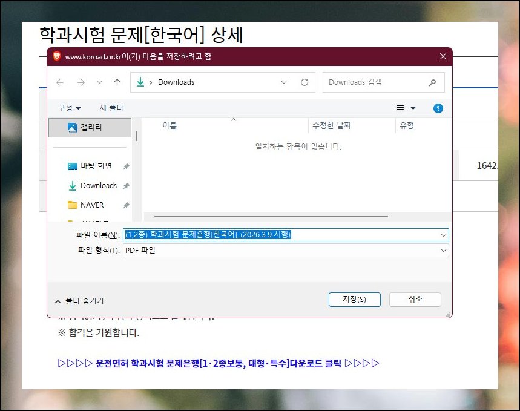The height and width of the screenshot is (411, 520).
Task: Close the save dialog with X
Action: (x=443, y=56)
